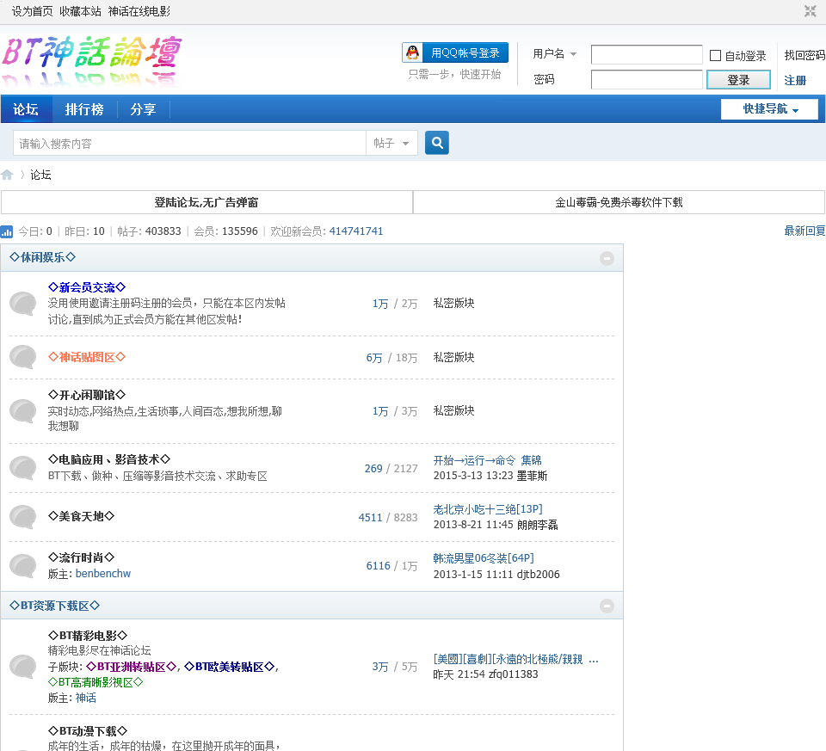Select the 论坛 navigation tab
Image resolution: width=826 pixels, height=751 pixels.
pyautogui.click(x=26, y=109)
